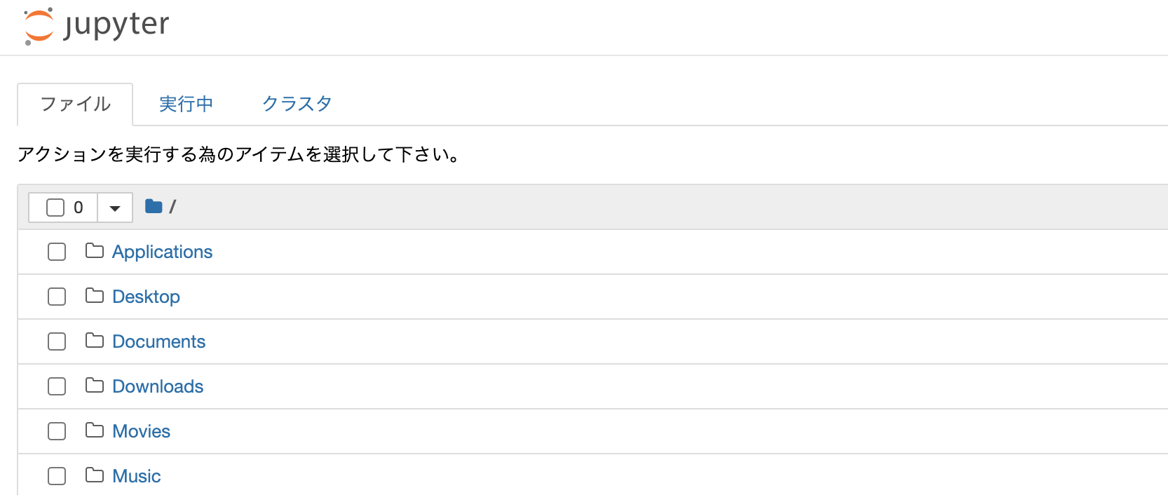Viewport: 1168px width, 495px height.
Task: Click the Jupyter logo
Action: coord(95,25)
